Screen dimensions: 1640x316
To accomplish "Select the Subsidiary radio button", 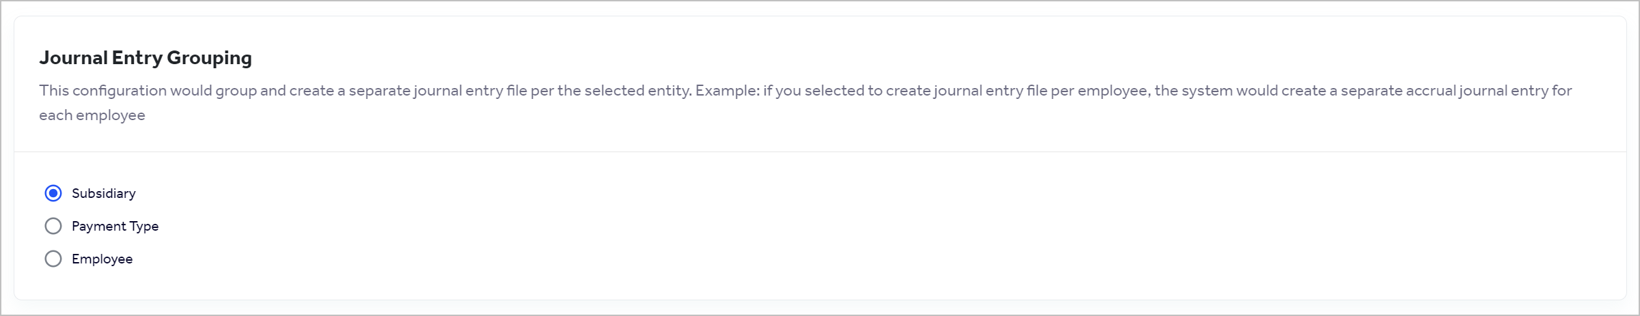I will coord(53,193).
